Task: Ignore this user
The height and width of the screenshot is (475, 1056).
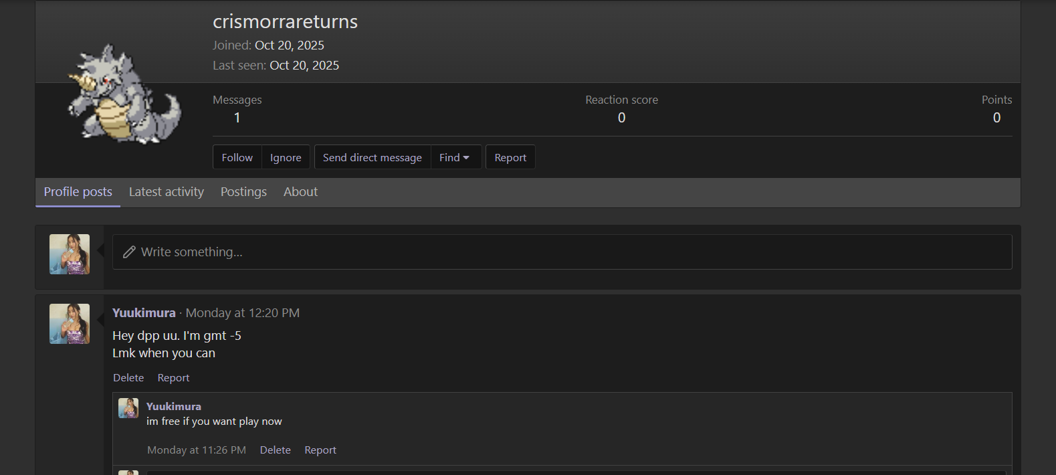Action: click(286, 157)
